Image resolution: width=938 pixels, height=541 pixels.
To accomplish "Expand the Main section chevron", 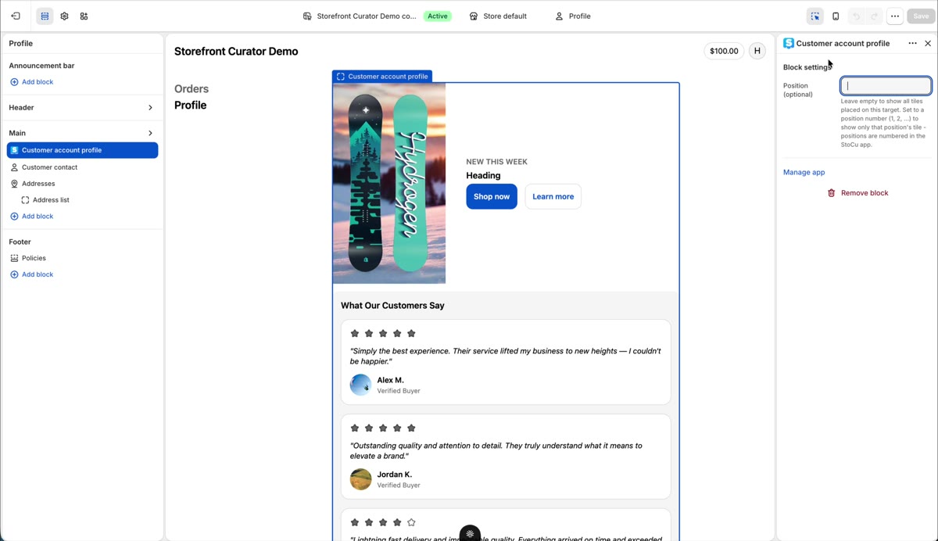I will pos(150,133).
